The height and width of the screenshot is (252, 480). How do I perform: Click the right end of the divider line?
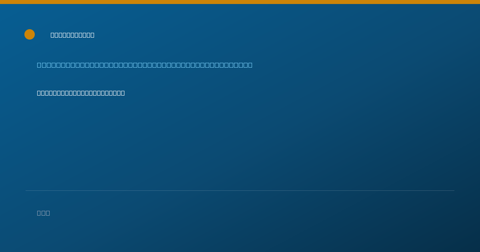tap(454, 190)
